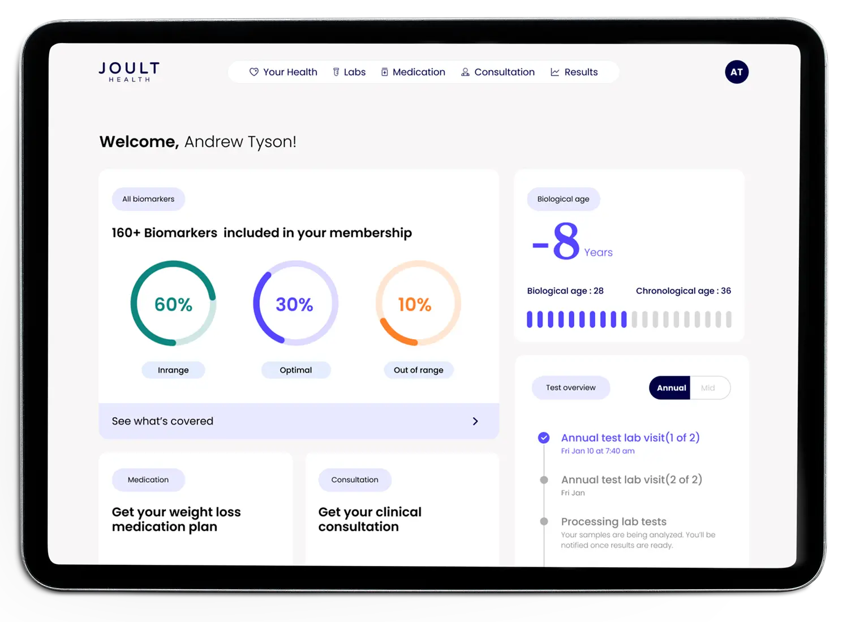Click the Biological age tag
The height and width of the screenshot is (622, 851).
click(563, 199)
